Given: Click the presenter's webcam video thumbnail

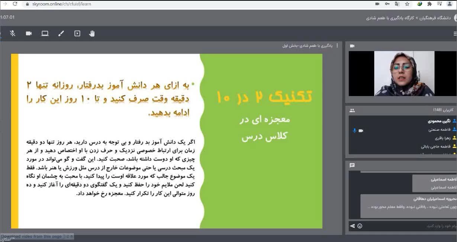Looking at the screenshot, I should tap(402, 74).
